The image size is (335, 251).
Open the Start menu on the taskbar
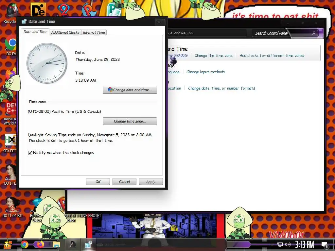[8, 244]
